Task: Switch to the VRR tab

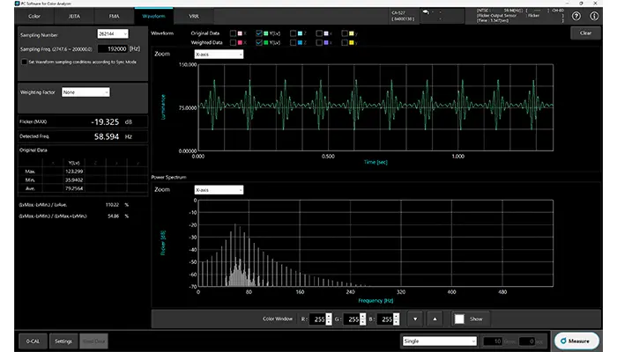Action: (193, 16)
